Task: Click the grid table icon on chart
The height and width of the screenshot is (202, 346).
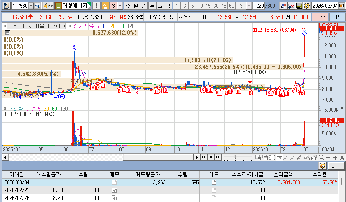Action: pos(7,33)
